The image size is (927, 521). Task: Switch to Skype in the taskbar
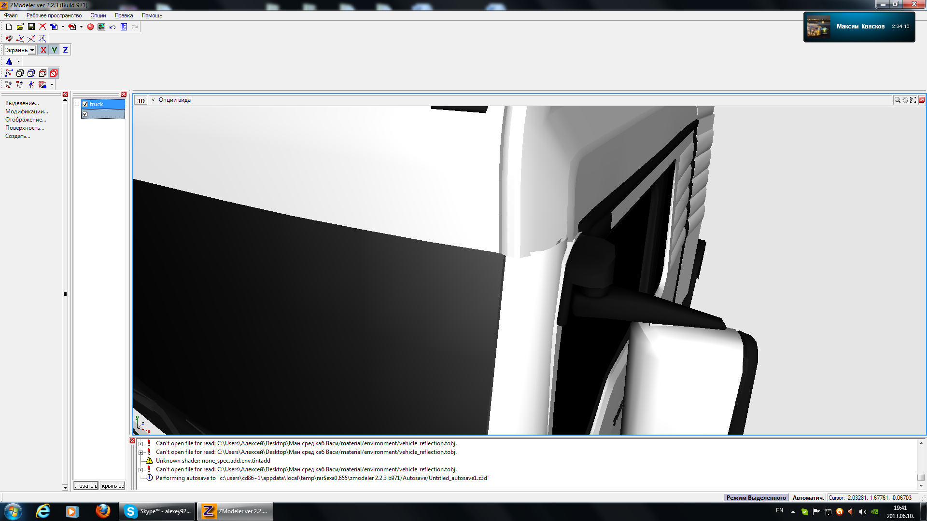pyautogui.click(x=157, y=511)
